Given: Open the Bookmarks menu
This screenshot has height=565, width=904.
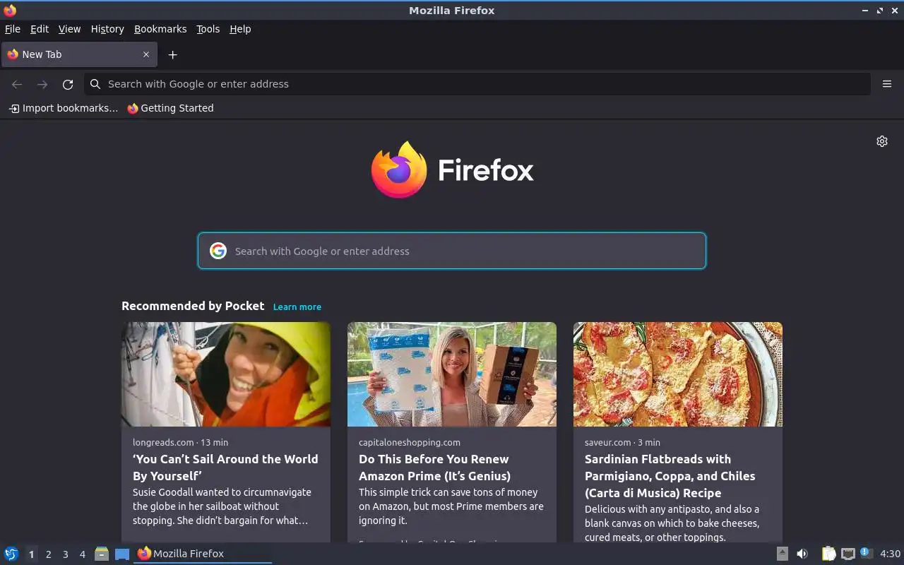Looking at the screenshot, I should tap(160, 29).
